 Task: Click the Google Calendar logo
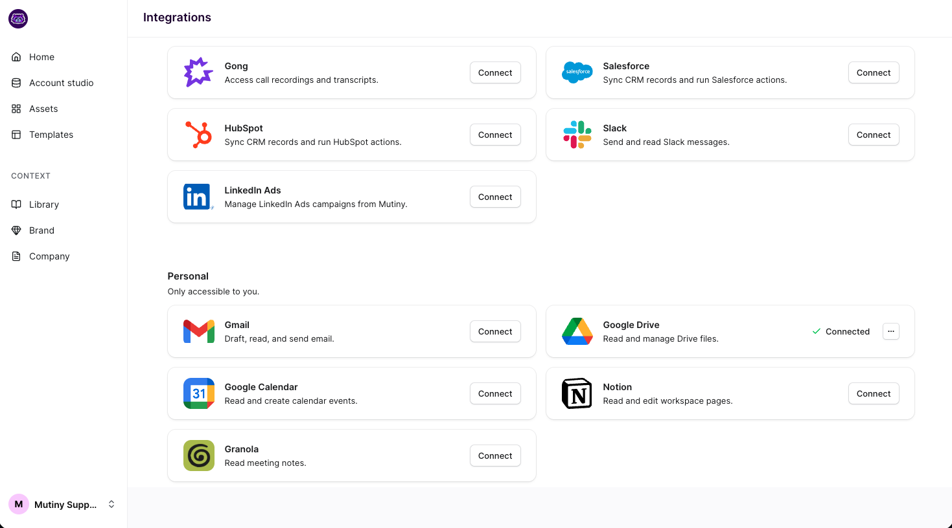pos(198,393)
